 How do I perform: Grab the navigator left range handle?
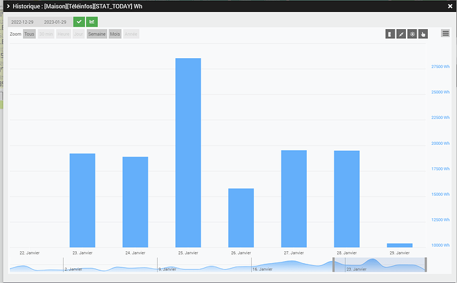pos(334,264)
